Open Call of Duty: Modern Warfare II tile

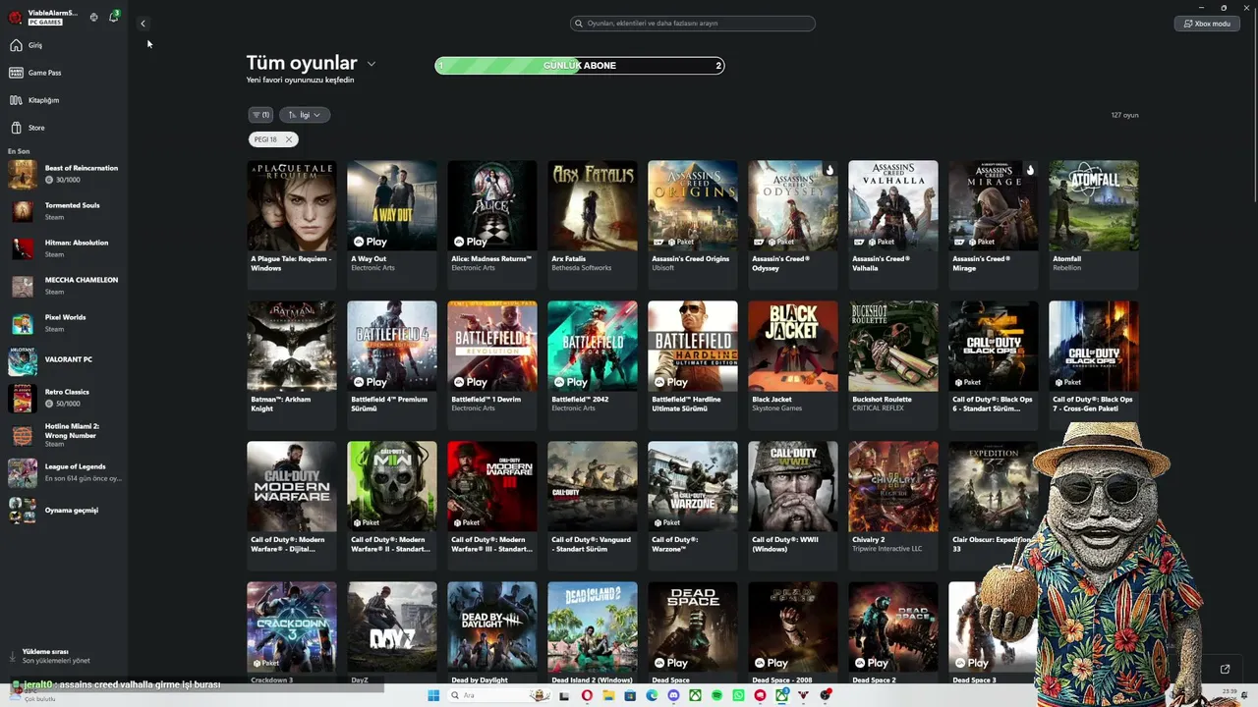[x=392, y=506]
